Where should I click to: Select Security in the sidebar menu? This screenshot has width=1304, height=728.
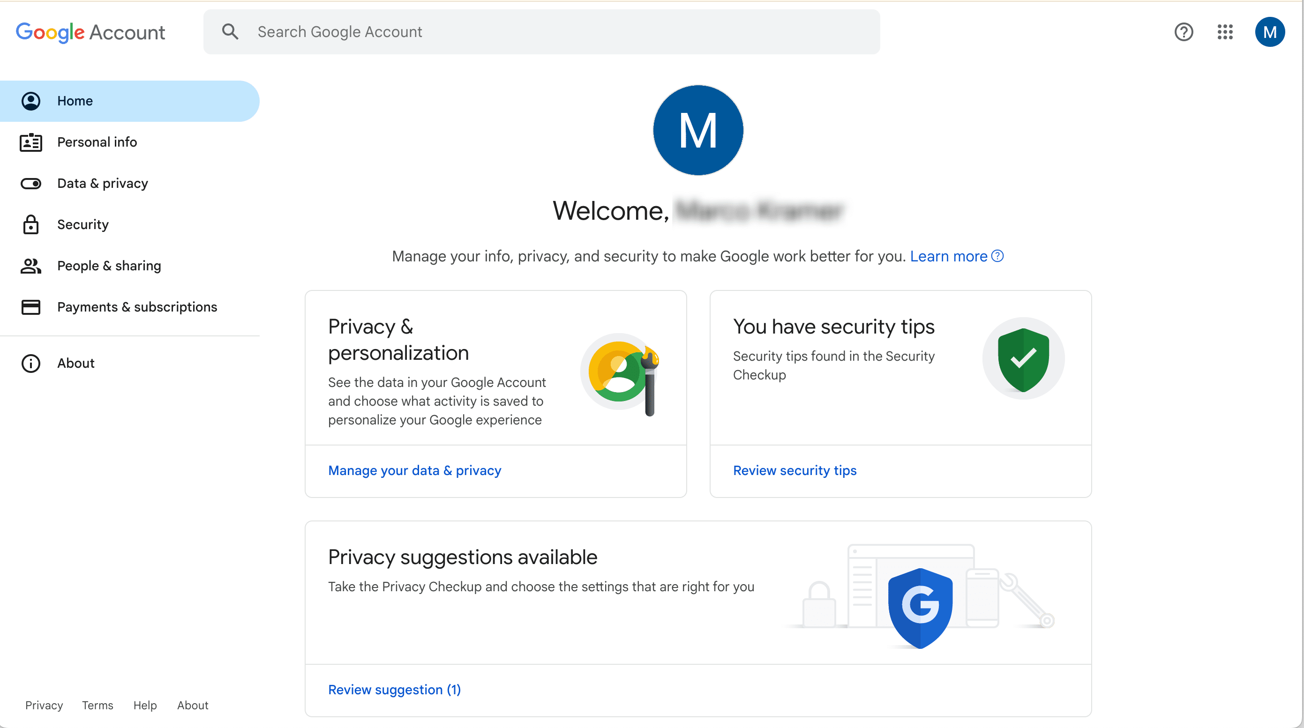click(82, 224)
